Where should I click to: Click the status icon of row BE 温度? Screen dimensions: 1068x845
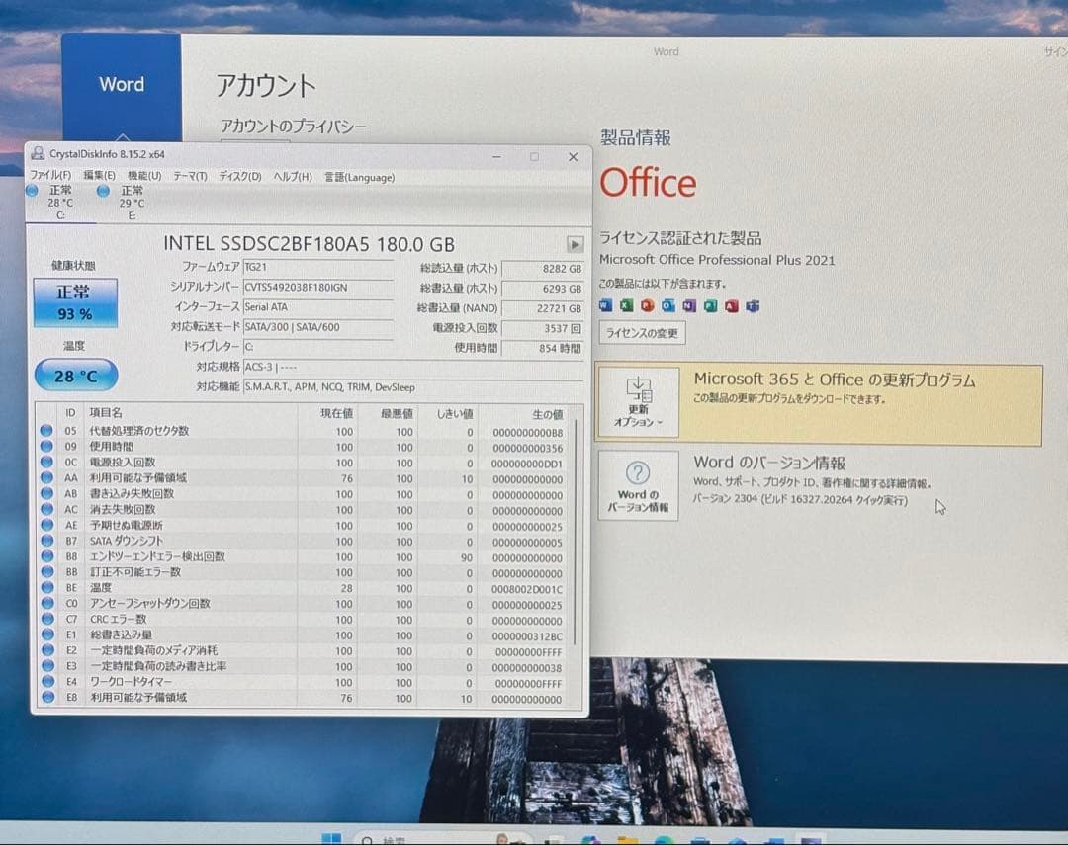[x=47, y=587]
